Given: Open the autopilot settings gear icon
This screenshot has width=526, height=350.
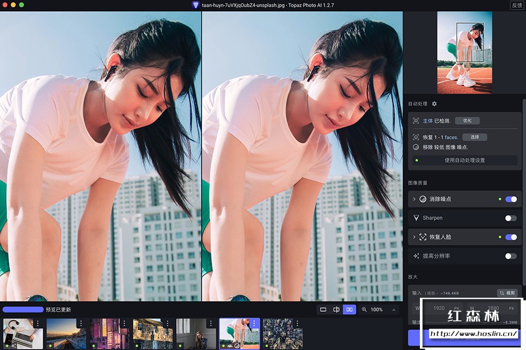Looking at the screenshot, I should [x=434, y=104].
